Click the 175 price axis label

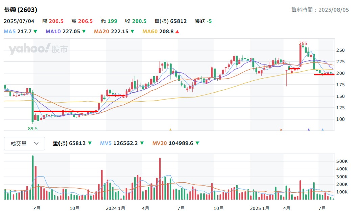341,85
